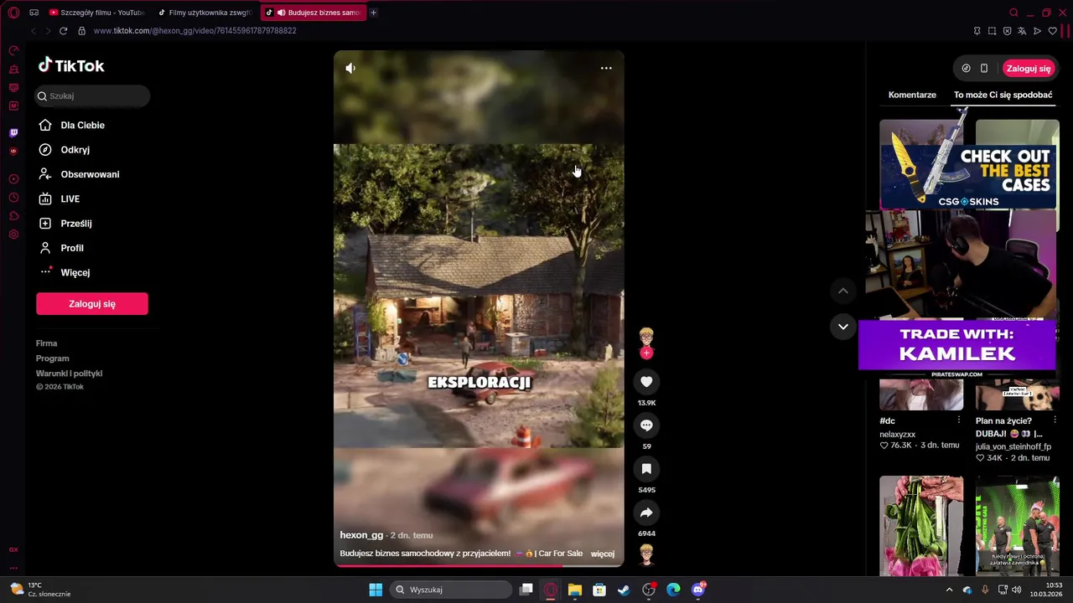This screenshot has width=1073, height=603.
Task: Click the TikTok logo in the sidebar
Action: 71,65
